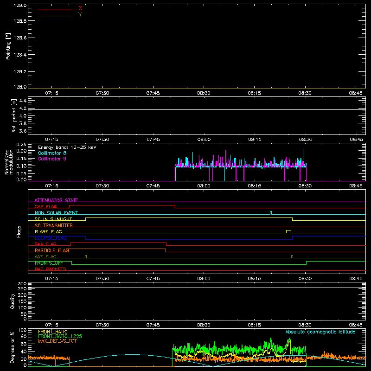Click the NON_SOLAR_EVENT pulse near 08:20

click(x=271, y=213)
